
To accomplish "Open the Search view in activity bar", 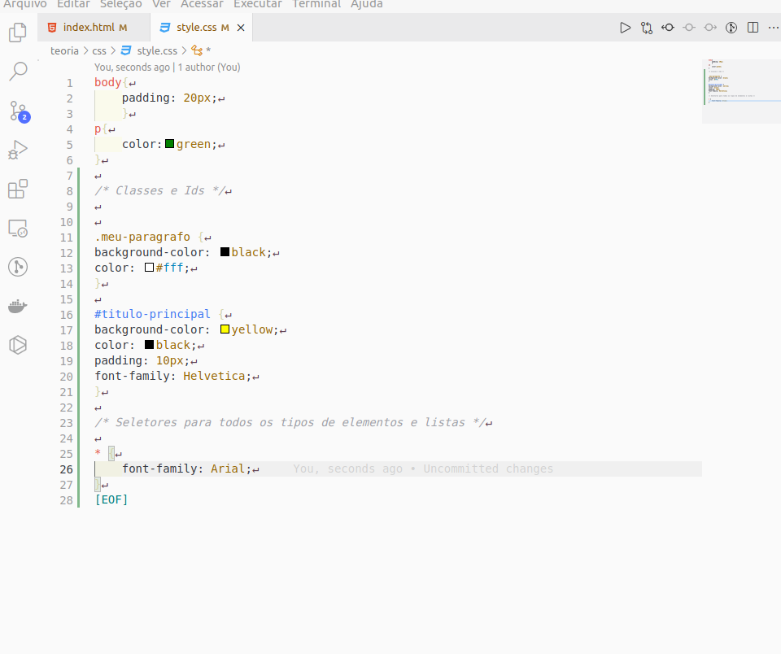I will [x=18, y=72].
